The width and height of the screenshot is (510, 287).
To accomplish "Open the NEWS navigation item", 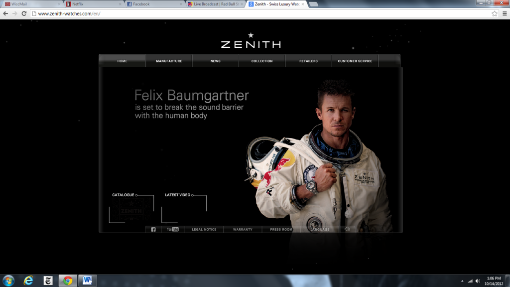I will coord(215,61).
